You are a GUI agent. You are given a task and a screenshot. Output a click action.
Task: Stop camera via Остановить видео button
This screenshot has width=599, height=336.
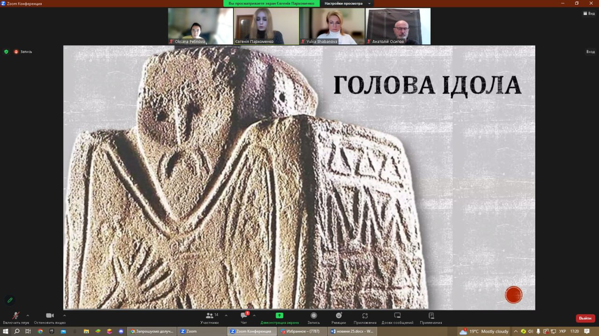pos(50,318)
